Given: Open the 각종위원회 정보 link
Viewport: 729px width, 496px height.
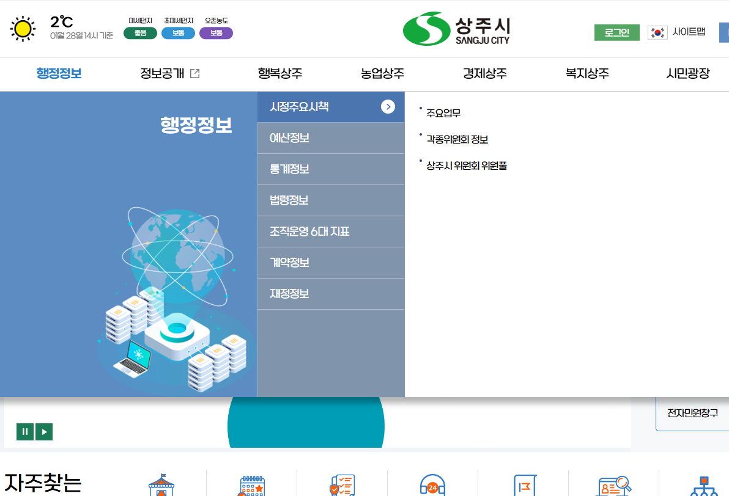Looking at the screenshot, I should pos(457,139).
